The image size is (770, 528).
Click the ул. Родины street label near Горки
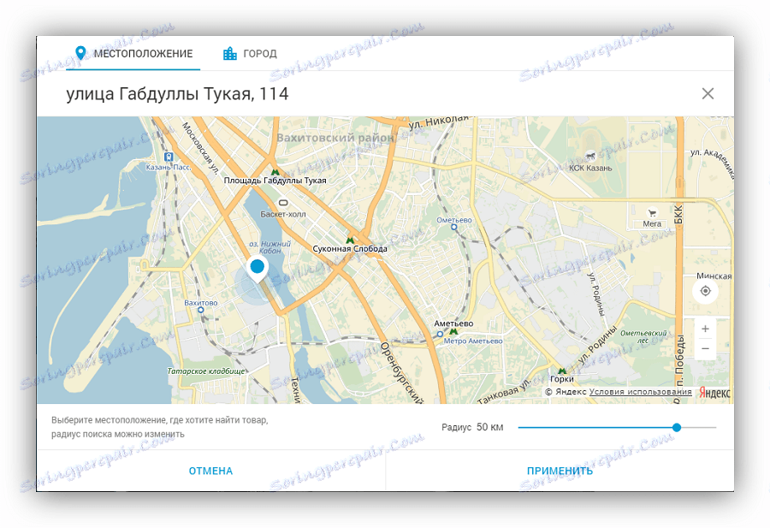pyautogui.click(x=597, y=346)
